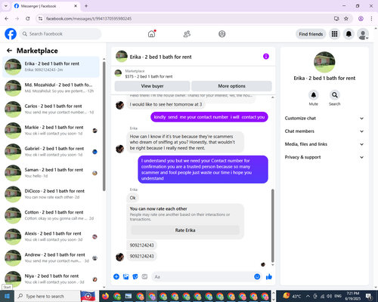Send a thumbs up like
This screenshot has height=302, width=378.
pos(269,277)
